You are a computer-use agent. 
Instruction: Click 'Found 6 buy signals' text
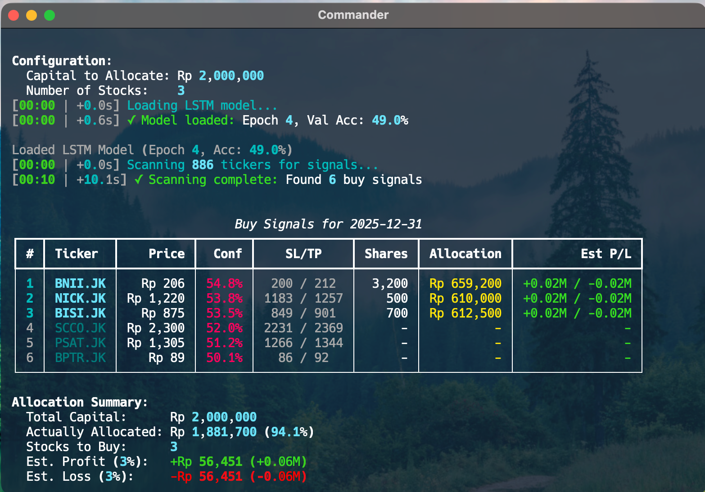[x=354, y=179]
